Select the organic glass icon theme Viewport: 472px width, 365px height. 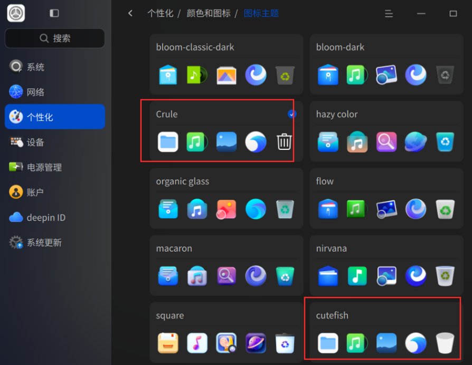pyautogui.click(x=226, y=198)
